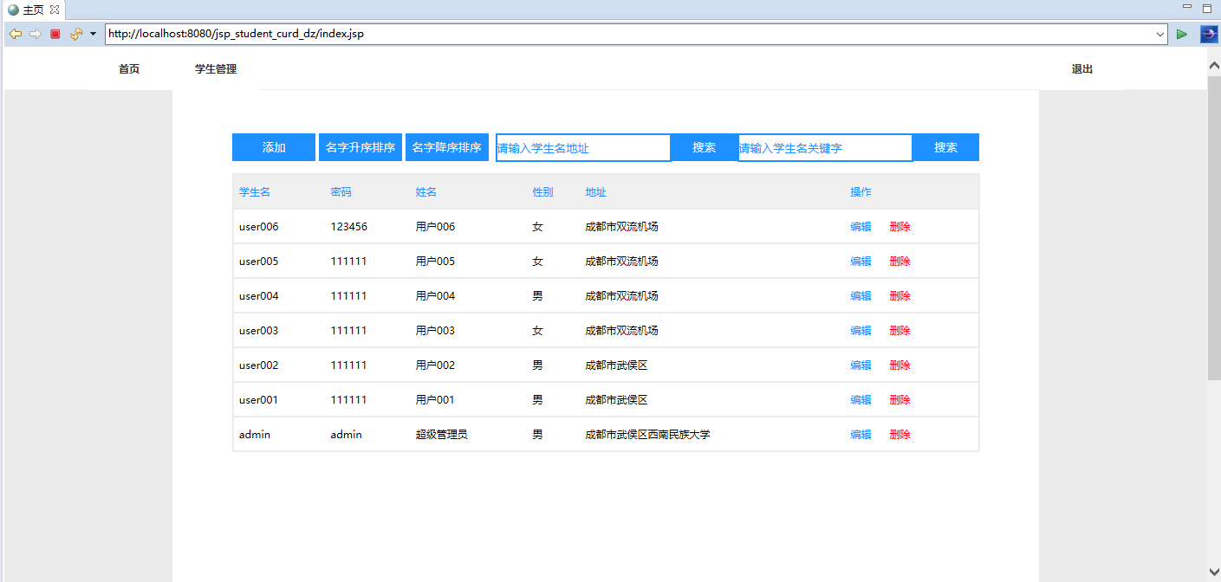Click the 首页 navigation item
Image resolution: width=1221 pixels, height=582 pixels.
[128, 69]
